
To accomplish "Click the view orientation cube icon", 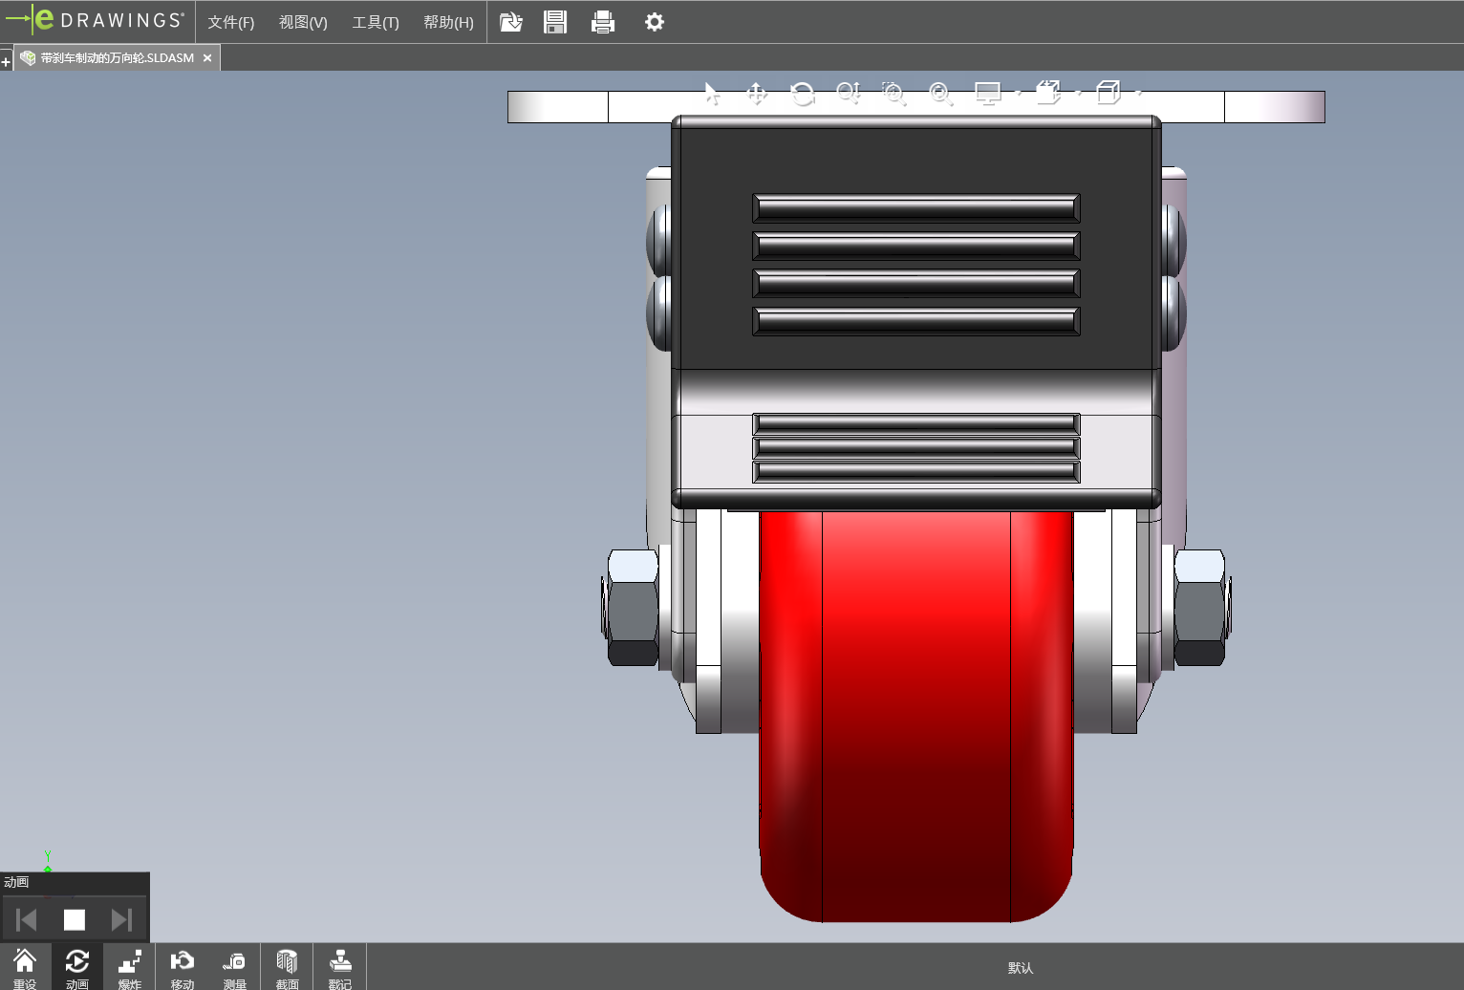I will tap(1049, 93).
